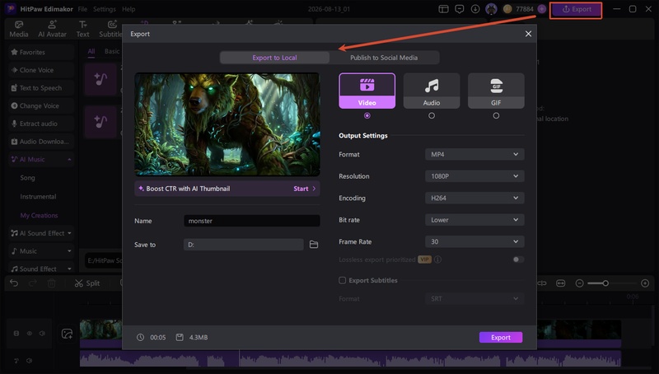Click the info icon next to Lossless export

pyautogui.click(x=437, y=259)
